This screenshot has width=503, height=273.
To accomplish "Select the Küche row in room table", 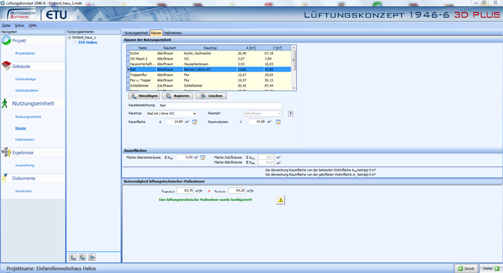I will pos(209,53).
